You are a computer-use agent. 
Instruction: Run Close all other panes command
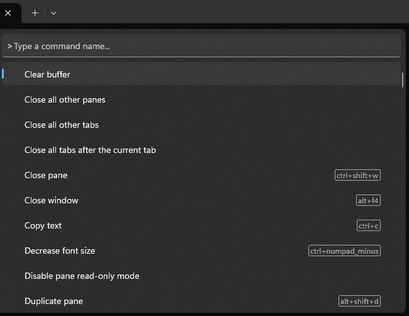pos(65,99)
